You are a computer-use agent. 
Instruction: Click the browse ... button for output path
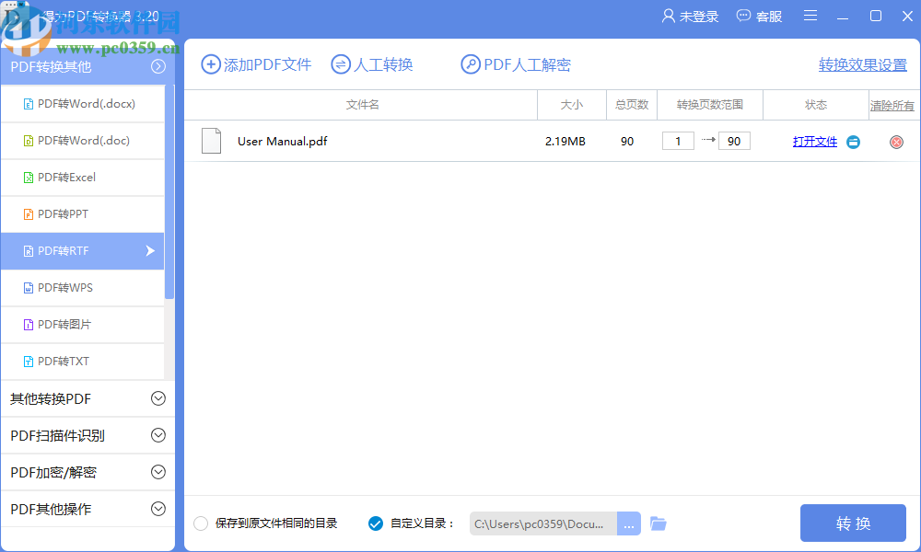pos(628,523)
